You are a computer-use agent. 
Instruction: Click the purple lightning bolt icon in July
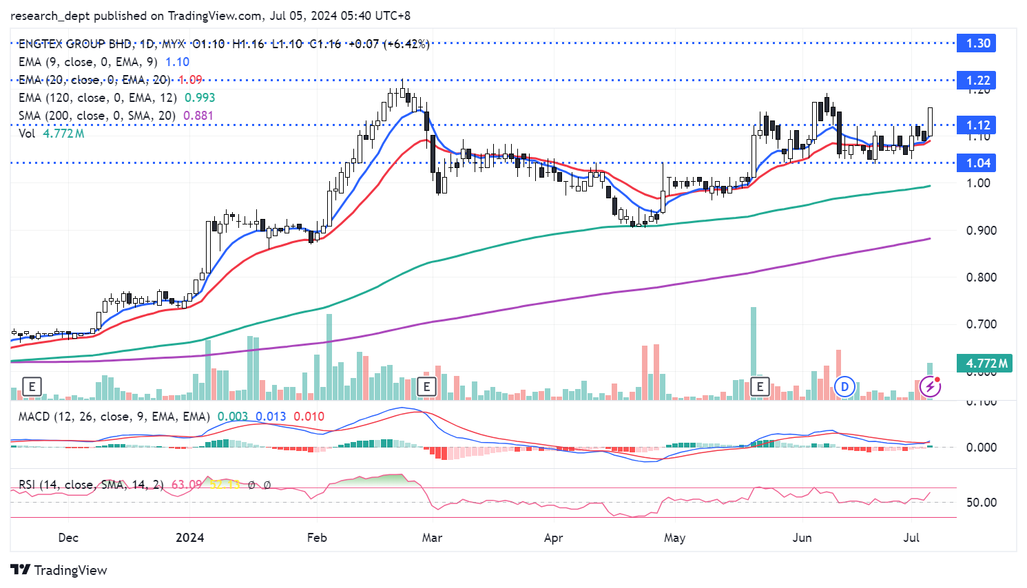(x=931, y=387)
